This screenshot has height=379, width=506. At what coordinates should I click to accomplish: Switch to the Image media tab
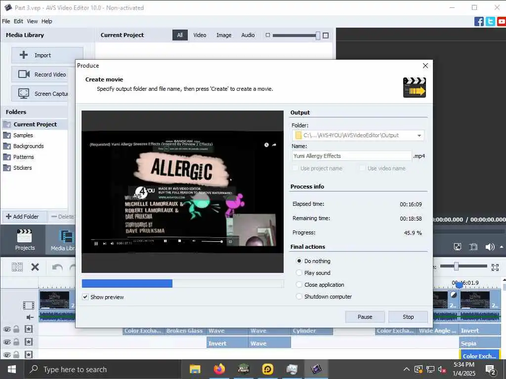224,35
